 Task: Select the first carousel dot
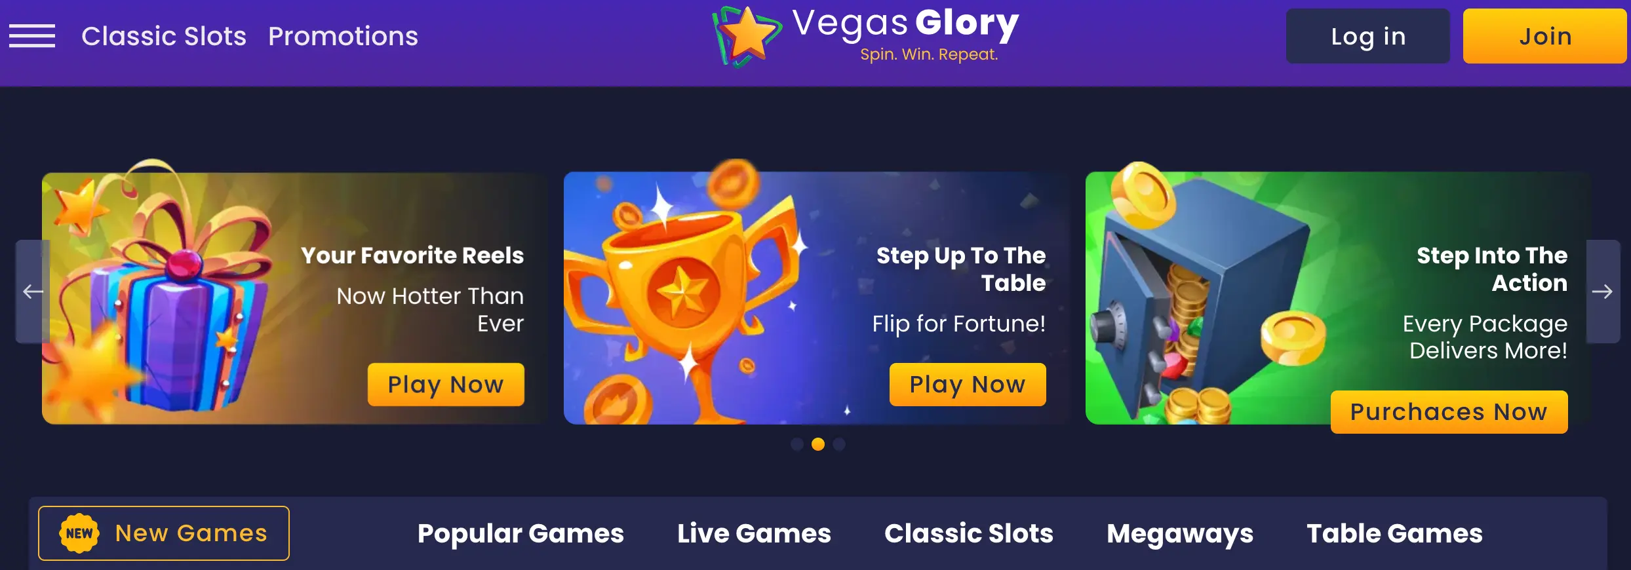tap(797, 444)
